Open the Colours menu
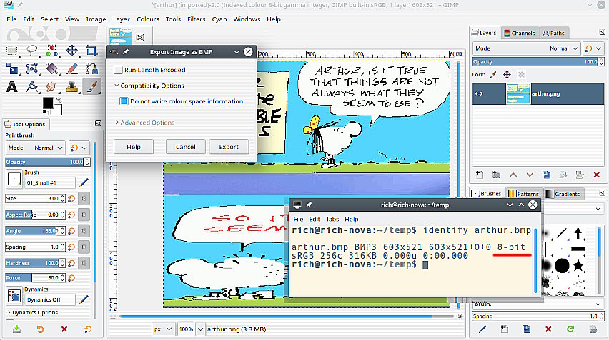 pos(147,19)
